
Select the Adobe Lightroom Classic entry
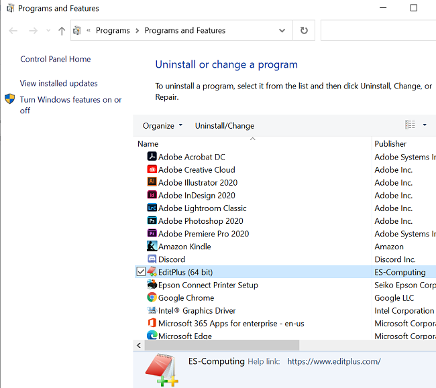pos(202,208)
